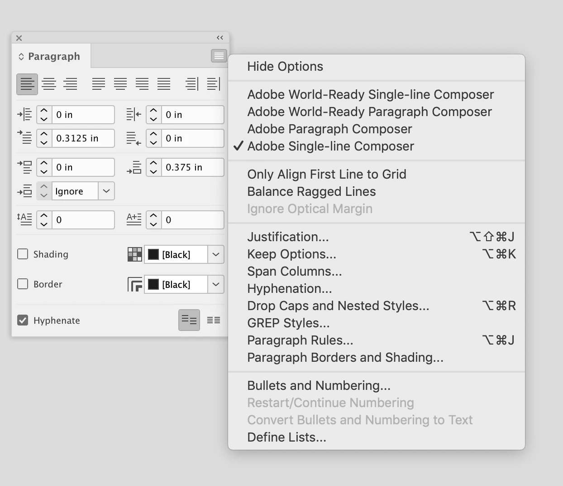Click the First Line Left Indent icon
The height and width of the screenshot is (486, 563).
[24, 137]
